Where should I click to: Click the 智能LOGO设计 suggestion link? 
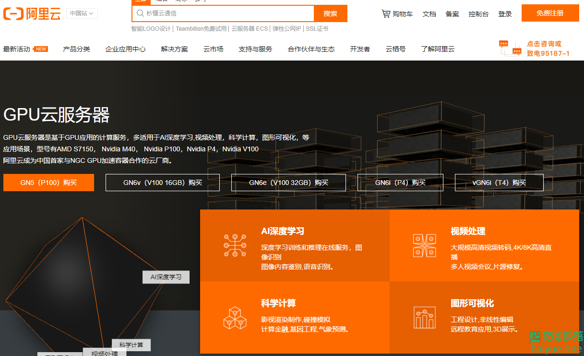[x=151, y=29]
